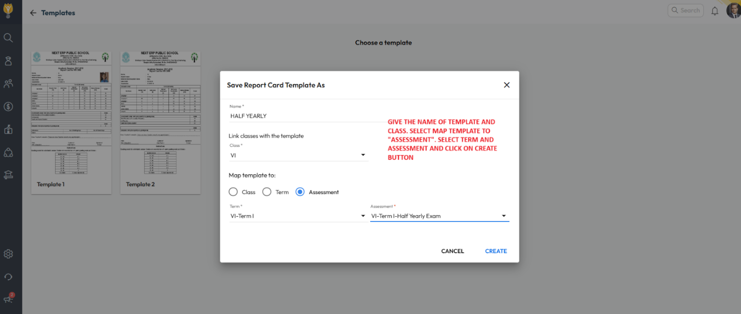Viewport: 741px width, 314px height.
Task: Click the Name field containing HALF YEARLY
Action: pos(306,116)
